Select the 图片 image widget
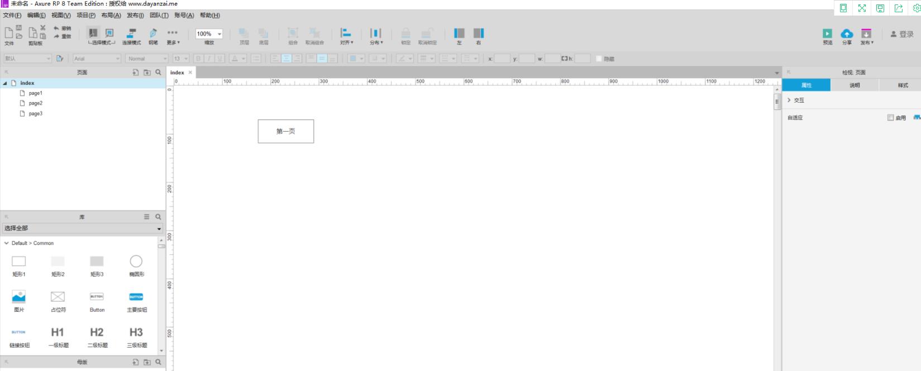 click(x=19, y=297)
